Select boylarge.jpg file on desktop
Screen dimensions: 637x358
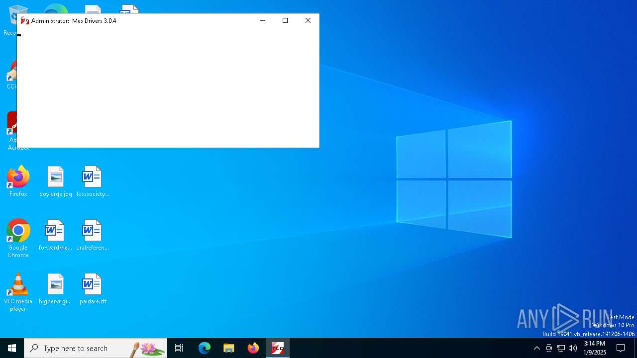point(56,181)
